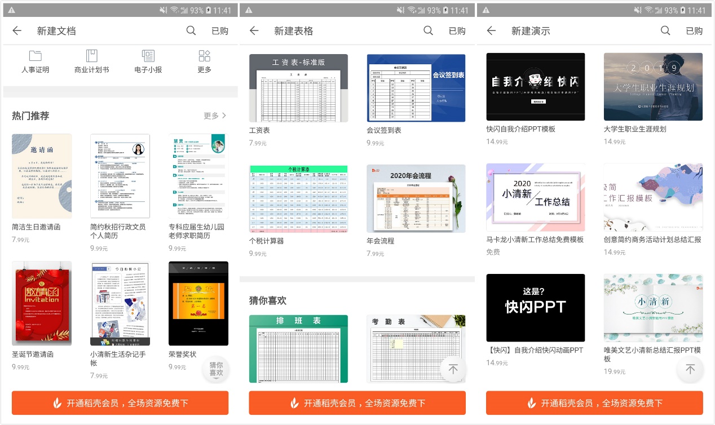Tap the back-to-top arrow on 新建表格 page
715x425 pixels.
click(x=453, y=369)
